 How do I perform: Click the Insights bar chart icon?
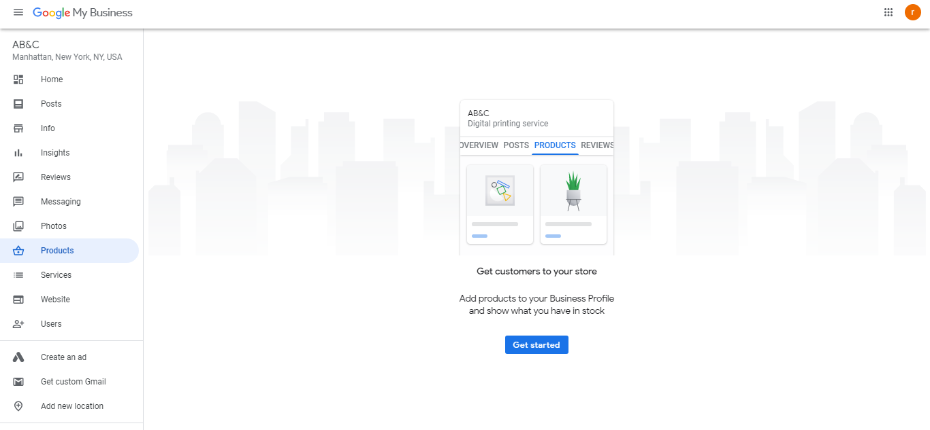click(x=18, y=153)
